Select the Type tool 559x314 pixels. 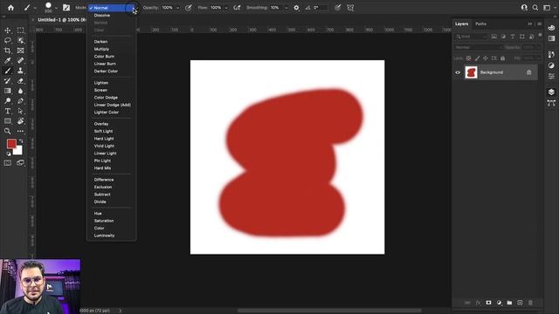[x=8, y=111]
